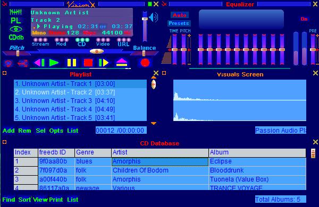
Task: Go back to the previous track
Action: (40, 63)
